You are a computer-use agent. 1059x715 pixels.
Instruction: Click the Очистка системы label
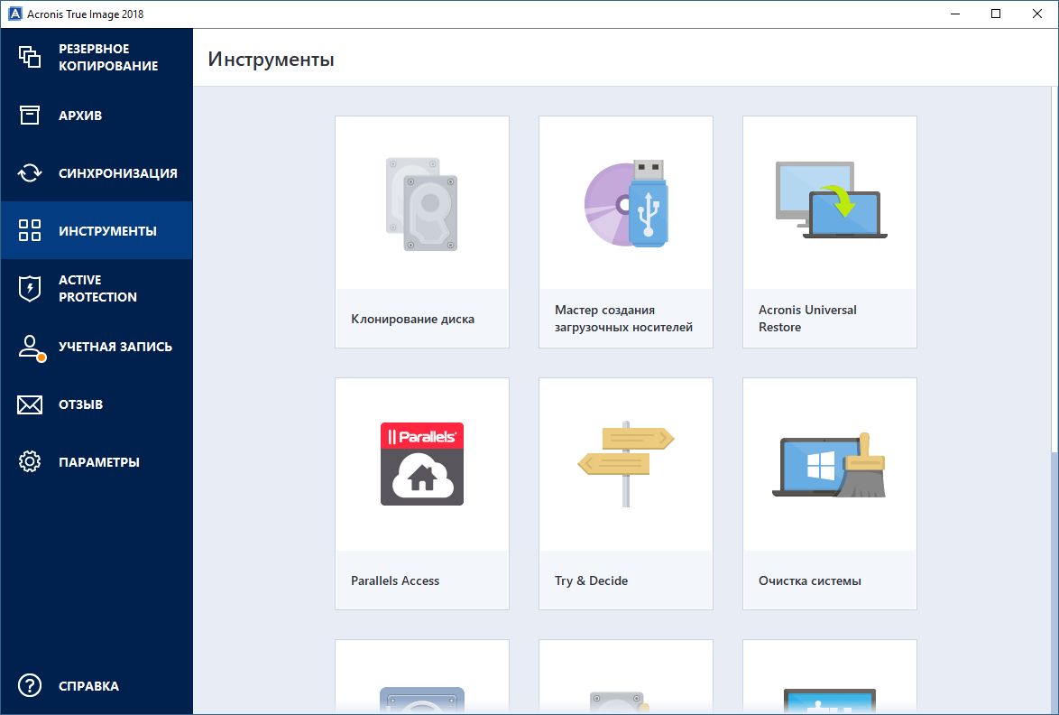click(x=809, y=580)
